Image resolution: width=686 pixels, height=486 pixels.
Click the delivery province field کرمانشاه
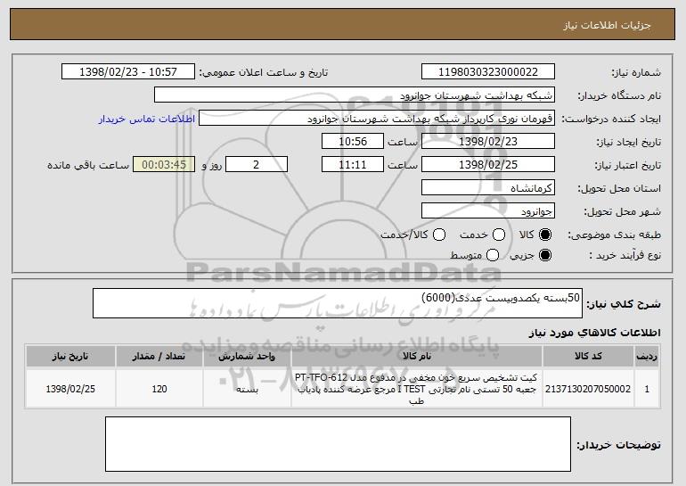[488, 188]
